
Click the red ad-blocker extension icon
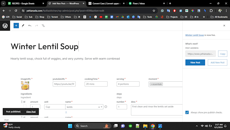click(175, 10)
